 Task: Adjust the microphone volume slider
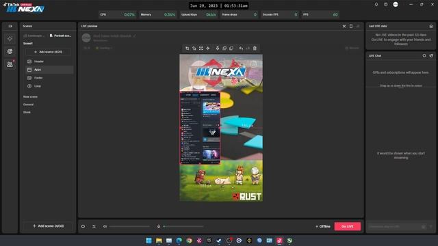[x=183, y=226]
